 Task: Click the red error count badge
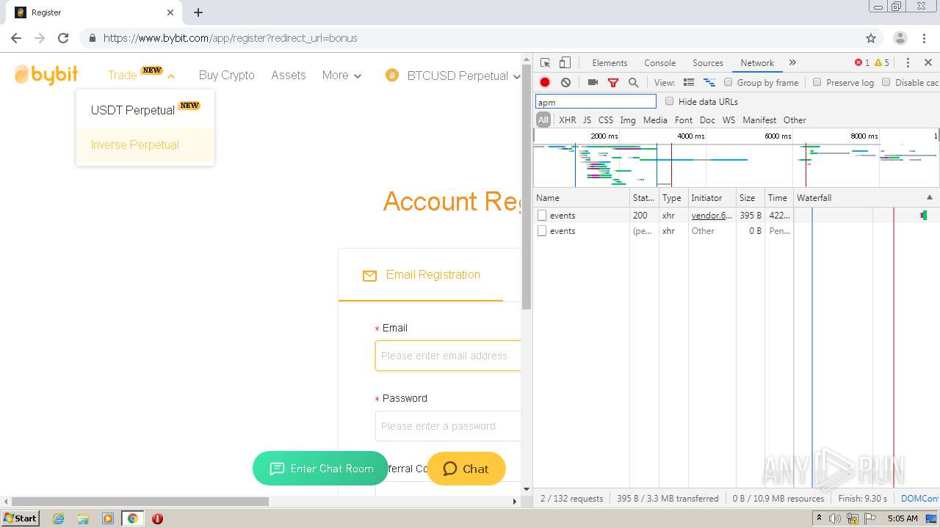[861, 63]
